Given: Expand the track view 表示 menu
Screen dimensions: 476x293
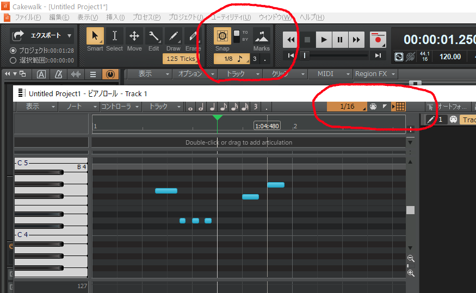Looking at the screenshot, I should pos(149,74).
